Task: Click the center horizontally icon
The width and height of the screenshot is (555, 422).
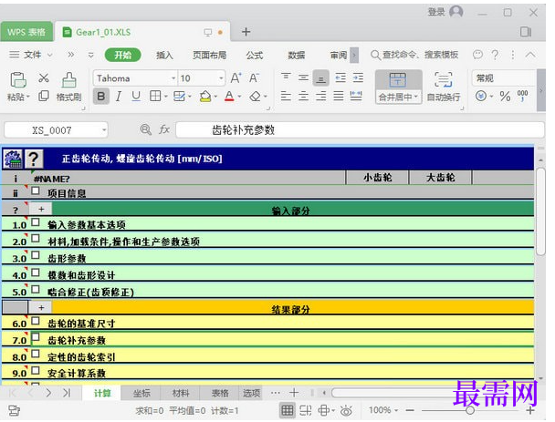Action: click(303, 96)
